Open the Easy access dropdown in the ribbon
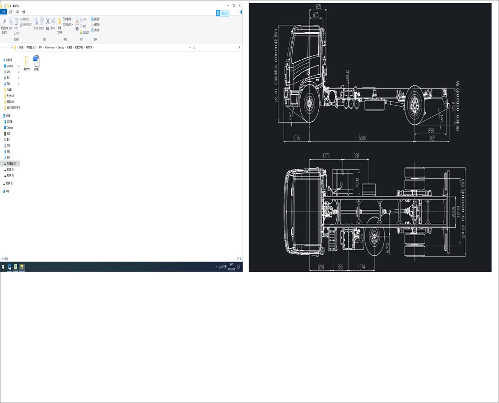 (x=68, y=25)
